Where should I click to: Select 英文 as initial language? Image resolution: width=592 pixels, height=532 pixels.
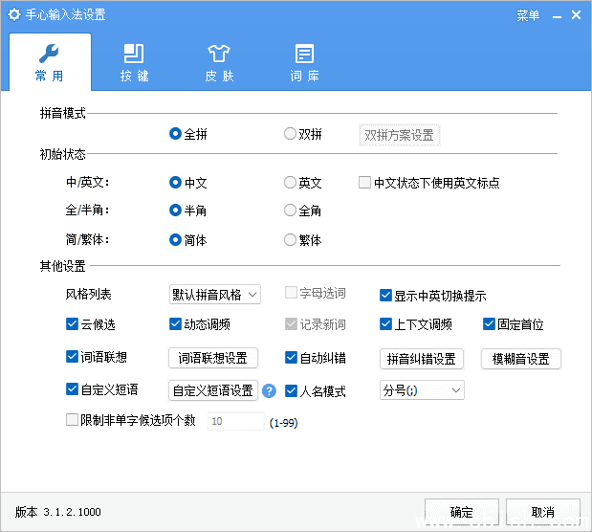point(290,183)
